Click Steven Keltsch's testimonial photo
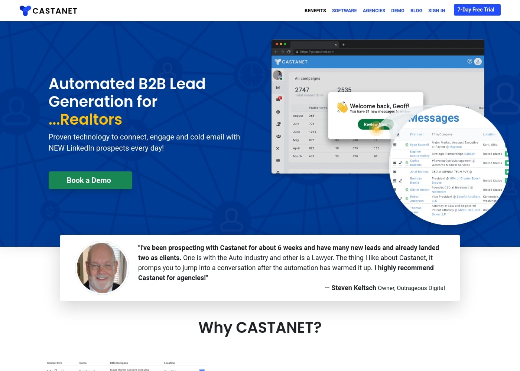Viewport: 520px width, 371px height. [102, 267]
